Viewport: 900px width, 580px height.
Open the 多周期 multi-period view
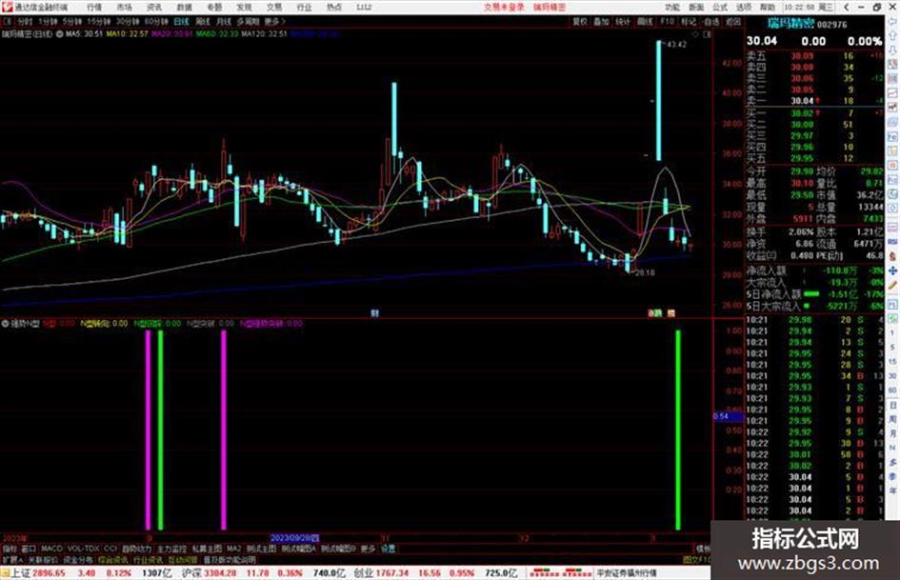pos(248,21)
